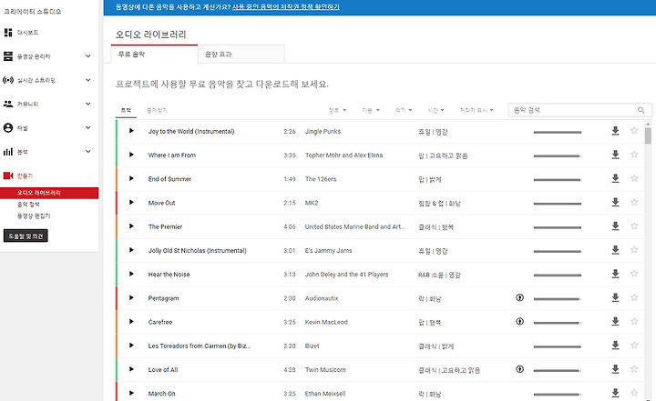Star the Where I am From track
Viewport: 656px width, 401px height.
634,155
